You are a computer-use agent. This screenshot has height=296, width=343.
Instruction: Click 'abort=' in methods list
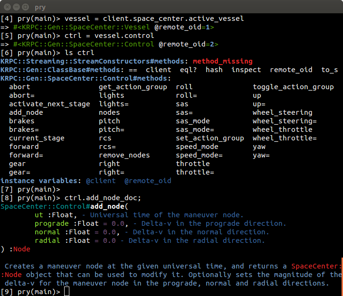pyautogui.click(x=22, y=95)
